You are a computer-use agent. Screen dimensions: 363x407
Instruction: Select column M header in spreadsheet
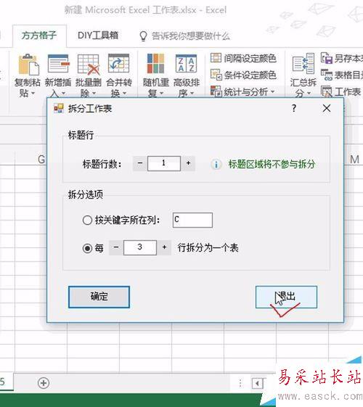[x=354, y=160]
